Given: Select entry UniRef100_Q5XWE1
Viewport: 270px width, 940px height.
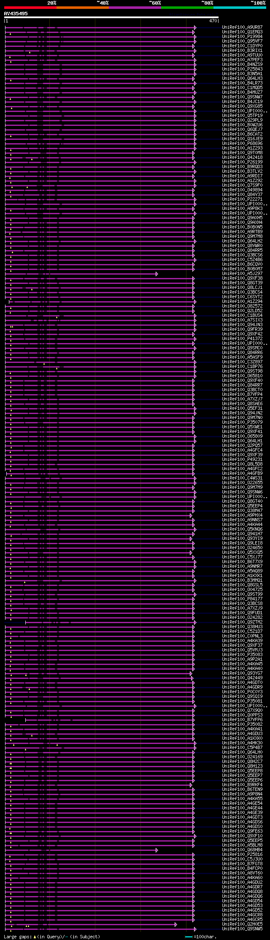Looking at the screenshot, I should (x=242, y=427).
